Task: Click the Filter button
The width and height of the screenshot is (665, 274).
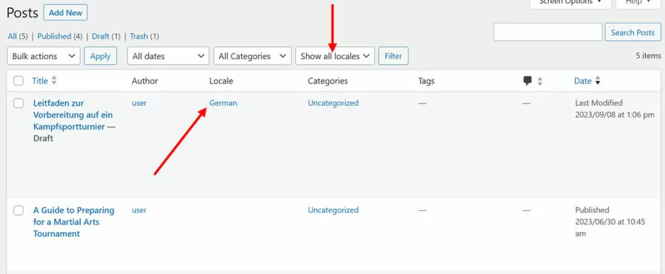Action: pyautogui.click(x=393, y=56)
